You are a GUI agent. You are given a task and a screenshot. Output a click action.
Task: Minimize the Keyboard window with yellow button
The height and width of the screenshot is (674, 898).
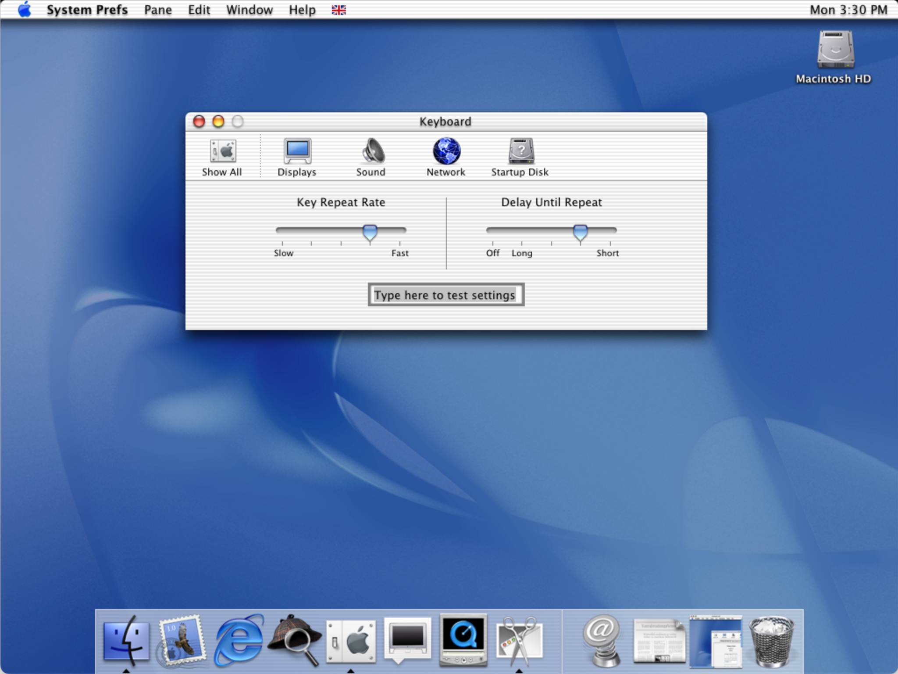(218, 122)
